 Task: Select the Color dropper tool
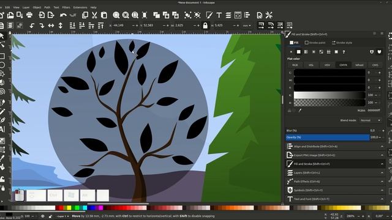click(2, 158)
